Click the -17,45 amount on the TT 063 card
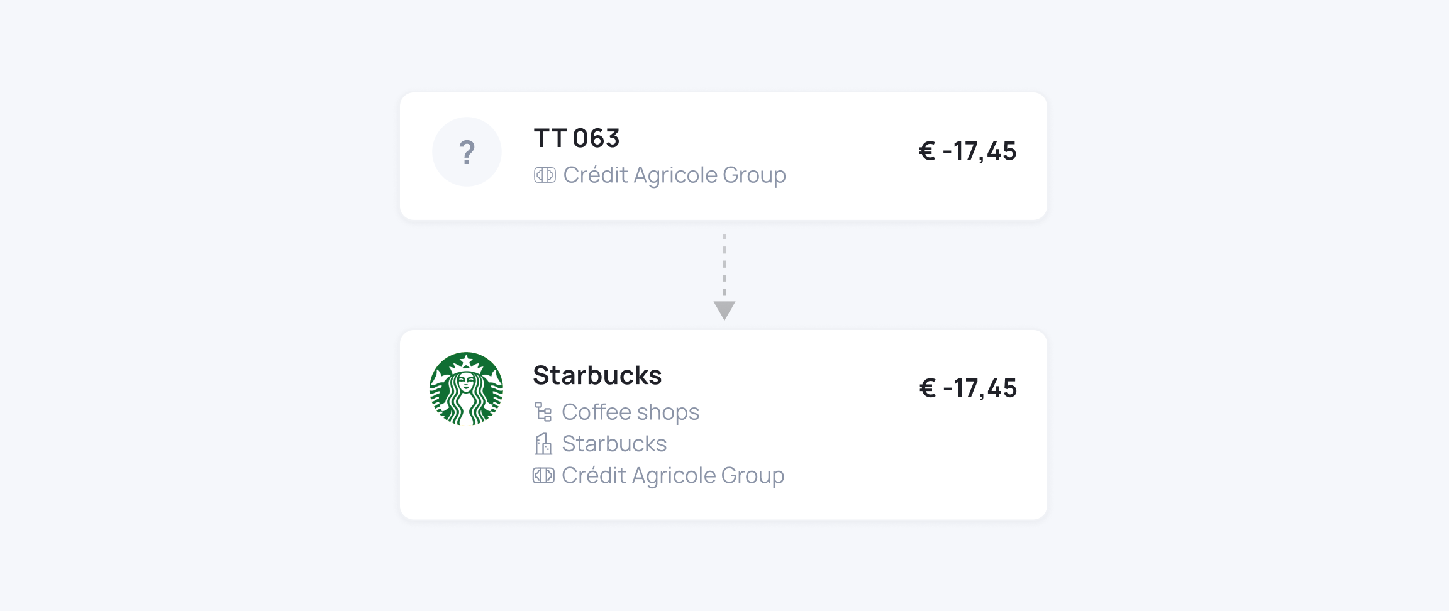 pyautogui.click(x=979, y=151)
